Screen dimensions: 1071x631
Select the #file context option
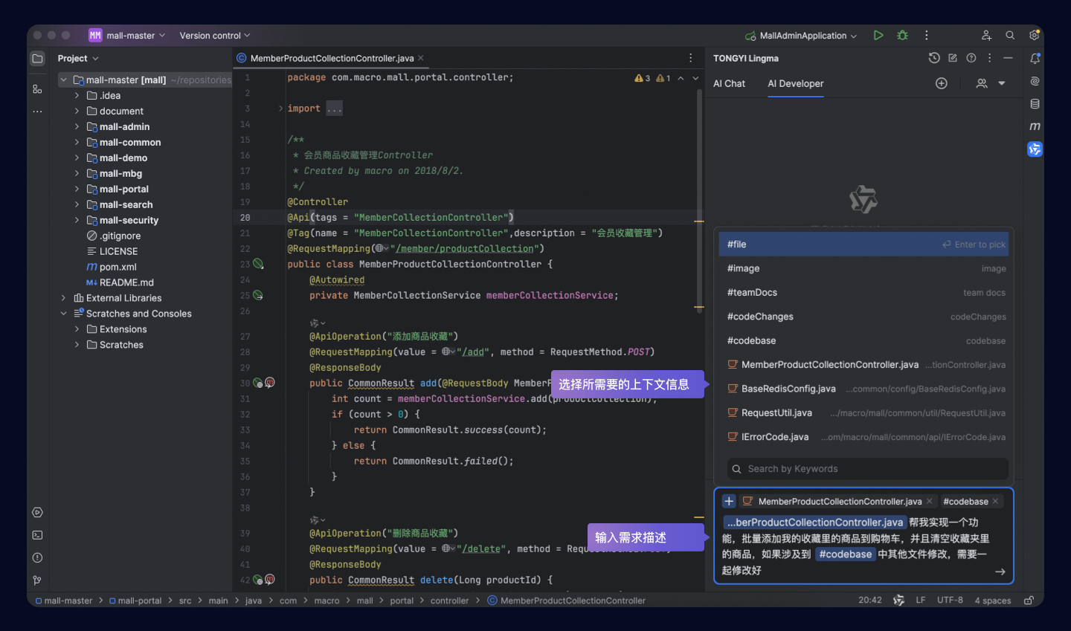[863, 245]
